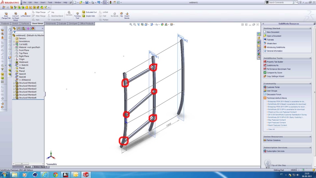The image size is (316, 178).
Task: Open the PropertyManager tab icon
Action: pyautogui.click(x=19, y=29)
